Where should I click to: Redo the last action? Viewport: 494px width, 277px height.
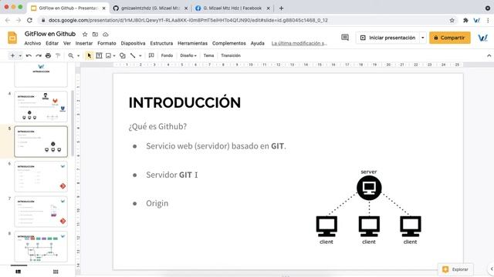tap(39, 55)
